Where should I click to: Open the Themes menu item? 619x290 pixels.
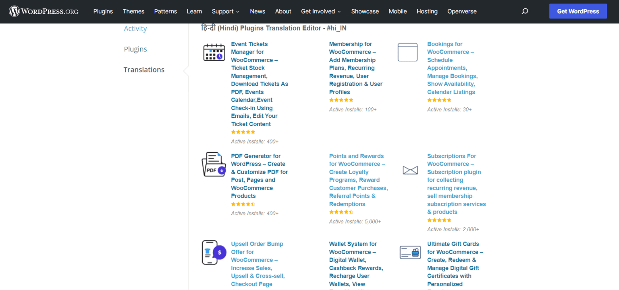point(133,11)
